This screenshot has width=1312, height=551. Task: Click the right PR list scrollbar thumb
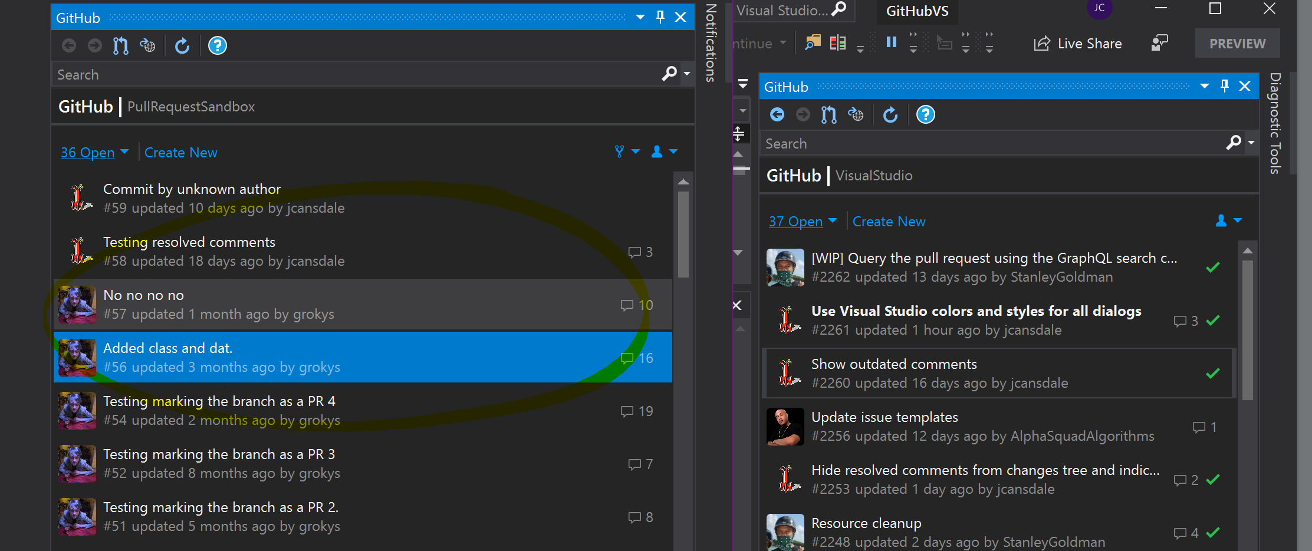[1247, 330]
